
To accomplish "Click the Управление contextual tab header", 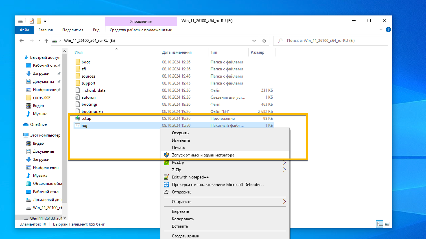I will click(141, 21).
